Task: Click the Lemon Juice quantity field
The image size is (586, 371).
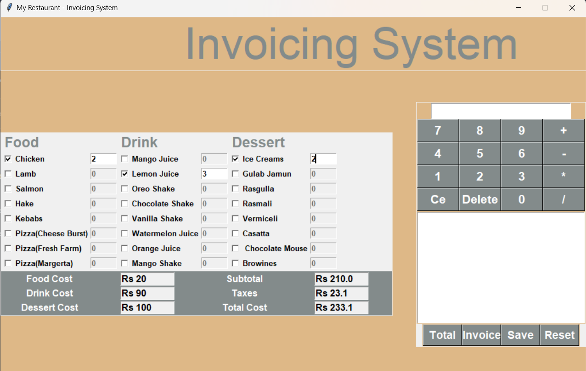Action: point(214,174)
